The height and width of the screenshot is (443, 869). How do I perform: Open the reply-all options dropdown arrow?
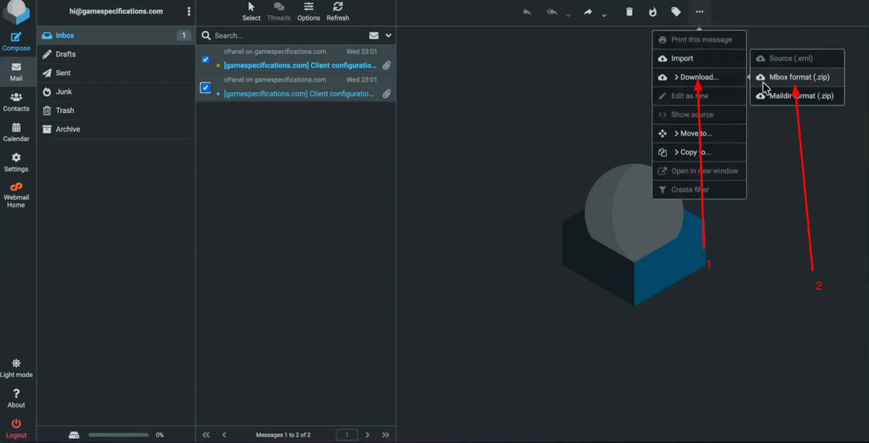568,15
